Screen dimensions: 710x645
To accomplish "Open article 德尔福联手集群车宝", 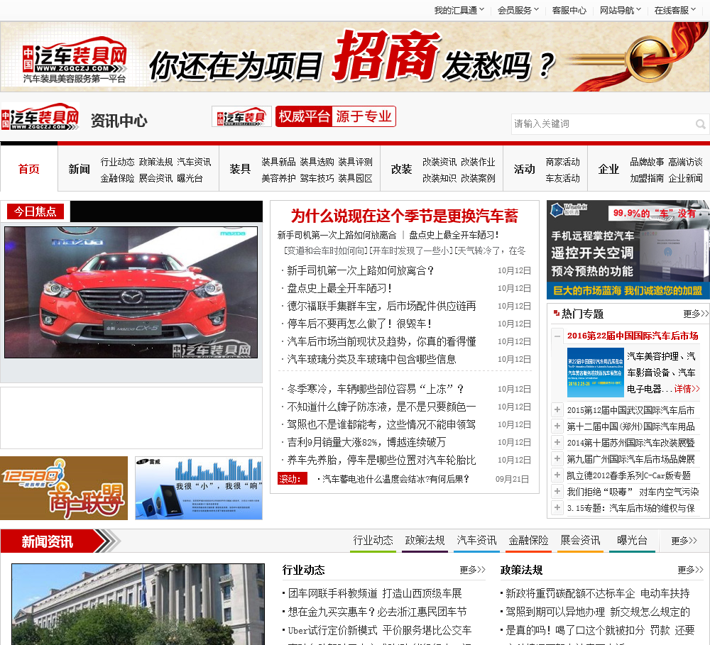I will pos(381,306).
